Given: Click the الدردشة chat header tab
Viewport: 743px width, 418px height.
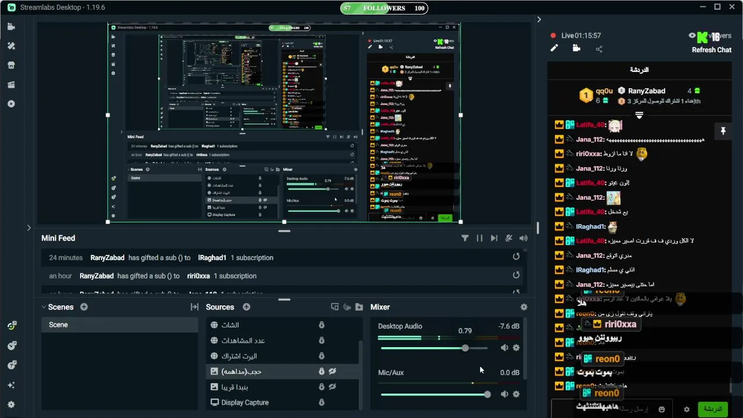Looking at the screenshot, I should point(639,70).
